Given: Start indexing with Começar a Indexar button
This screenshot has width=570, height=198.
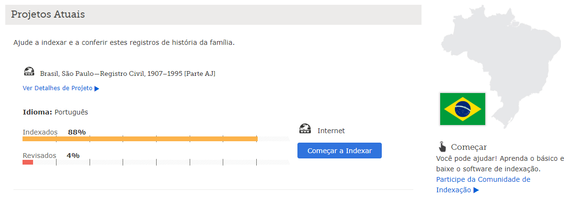Looking at the screenshot, I should (340, 151).
